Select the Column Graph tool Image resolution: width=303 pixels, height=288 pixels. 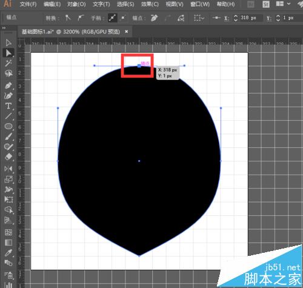pos(8,285)
